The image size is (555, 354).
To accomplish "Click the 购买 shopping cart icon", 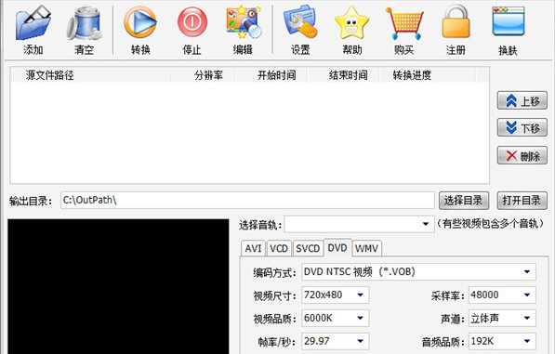I will [404, 23].
